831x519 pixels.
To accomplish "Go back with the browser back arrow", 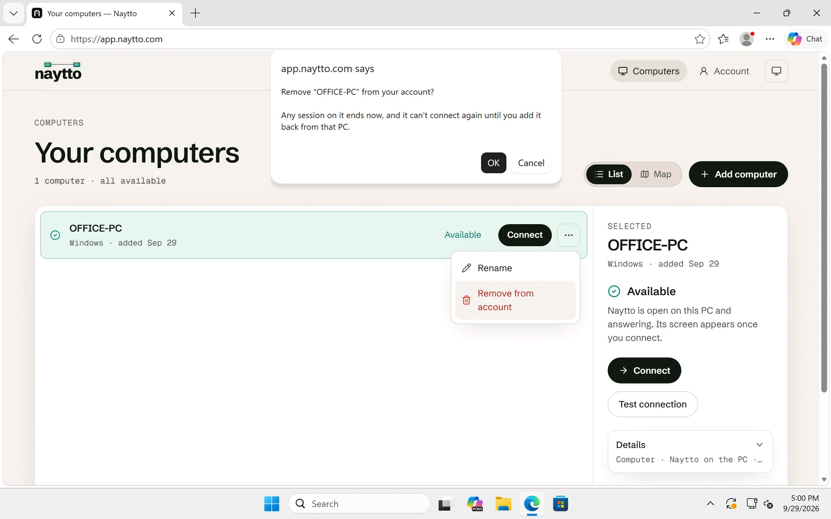I will click(14, 39).
